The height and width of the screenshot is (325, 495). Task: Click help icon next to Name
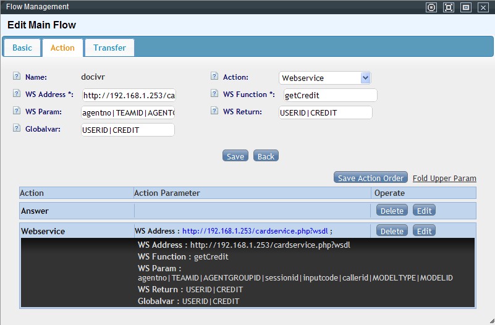pos(17,77)
